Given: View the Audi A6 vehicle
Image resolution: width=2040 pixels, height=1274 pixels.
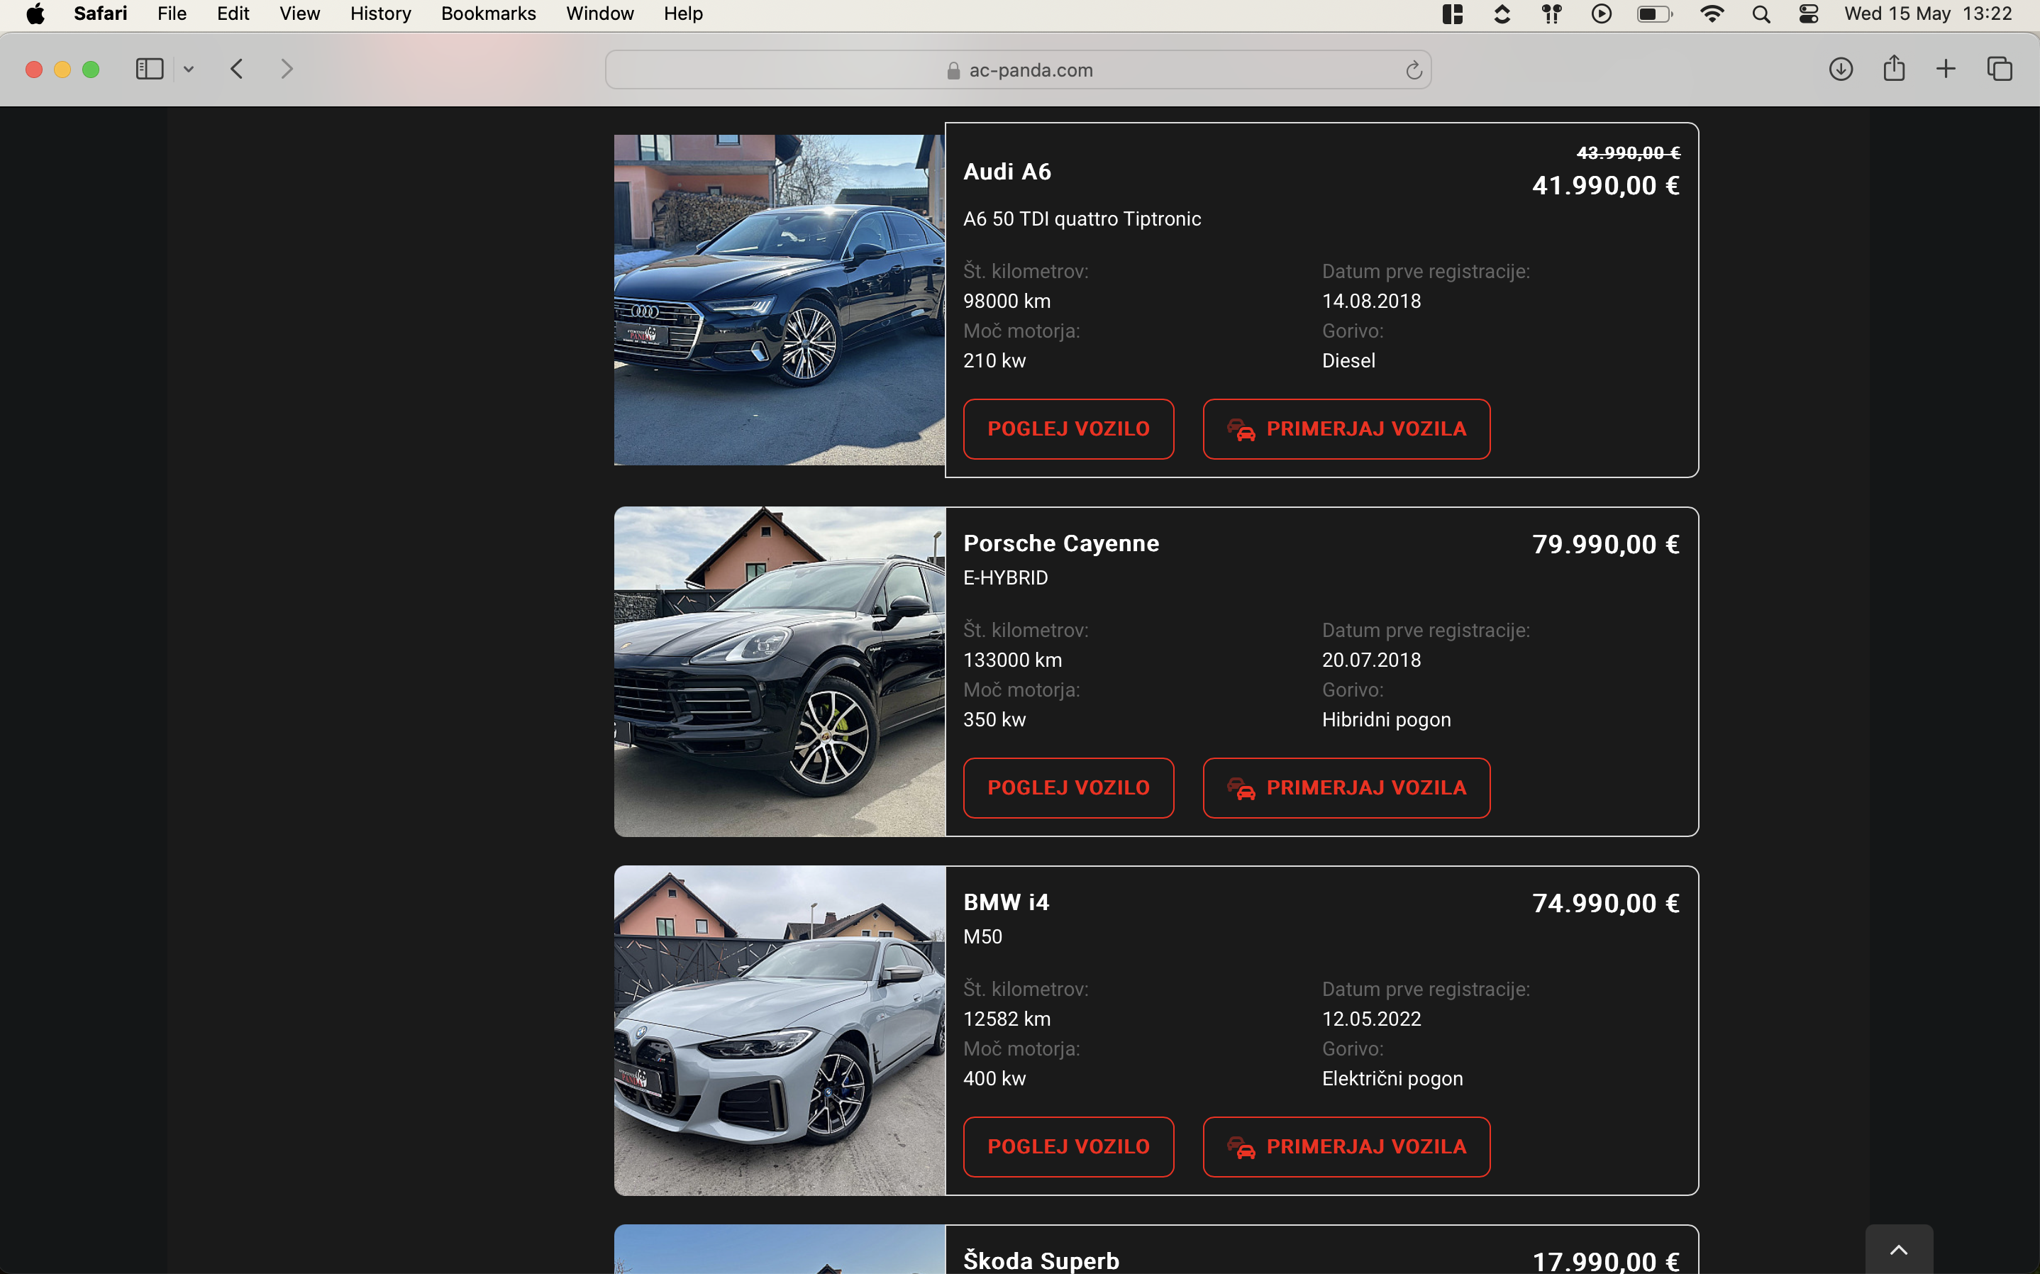Looking at the screenshot, I should click(1068, 429).
